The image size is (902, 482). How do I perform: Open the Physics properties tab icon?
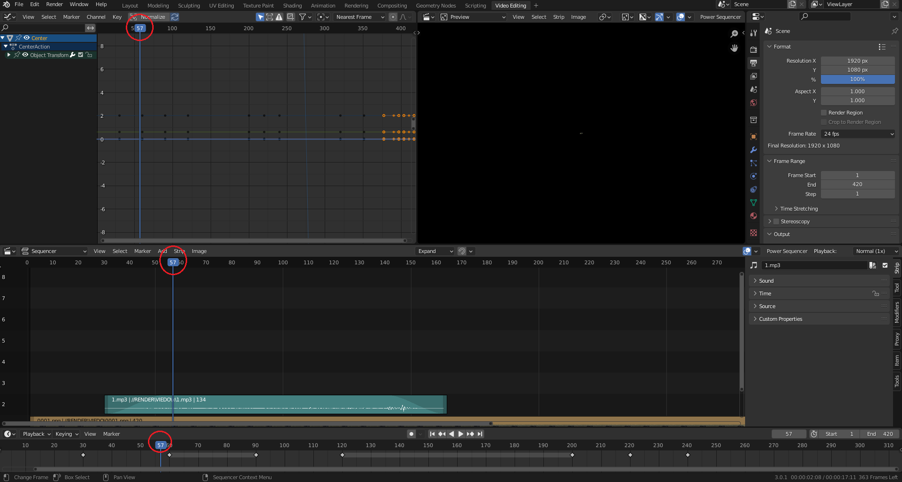click(754, 176)
